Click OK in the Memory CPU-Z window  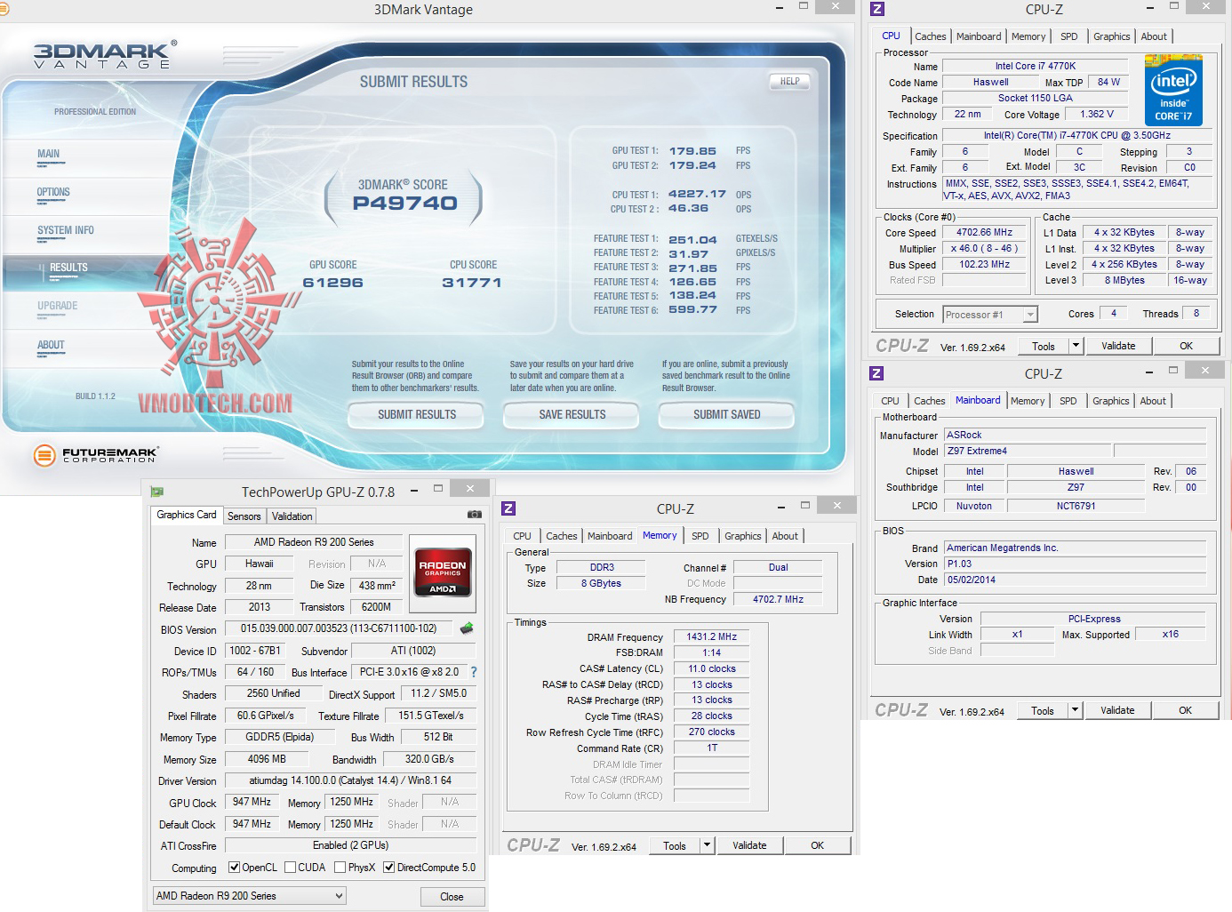point(817,845)
